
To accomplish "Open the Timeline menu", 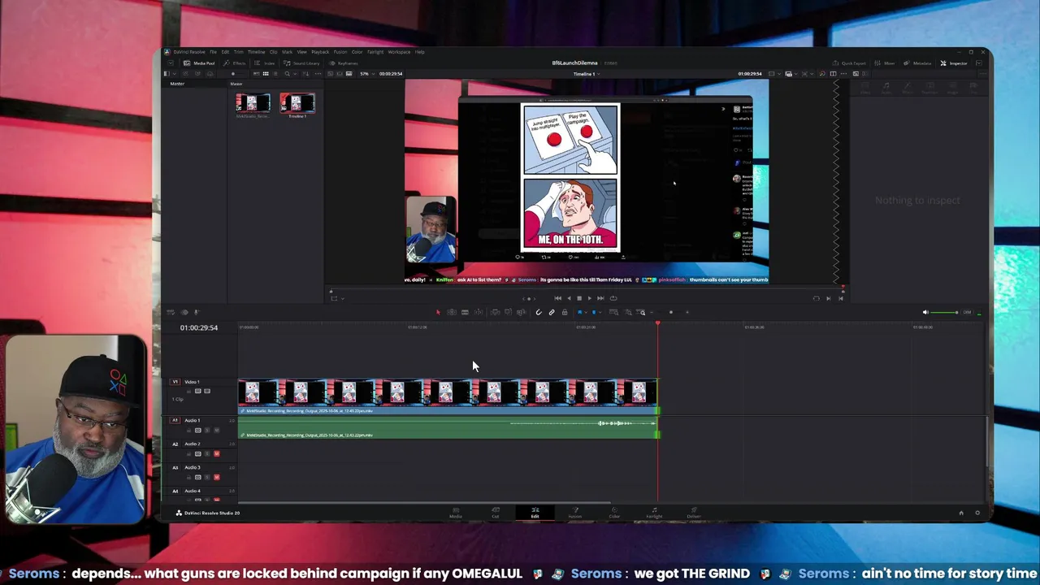I will pos(256,52).
